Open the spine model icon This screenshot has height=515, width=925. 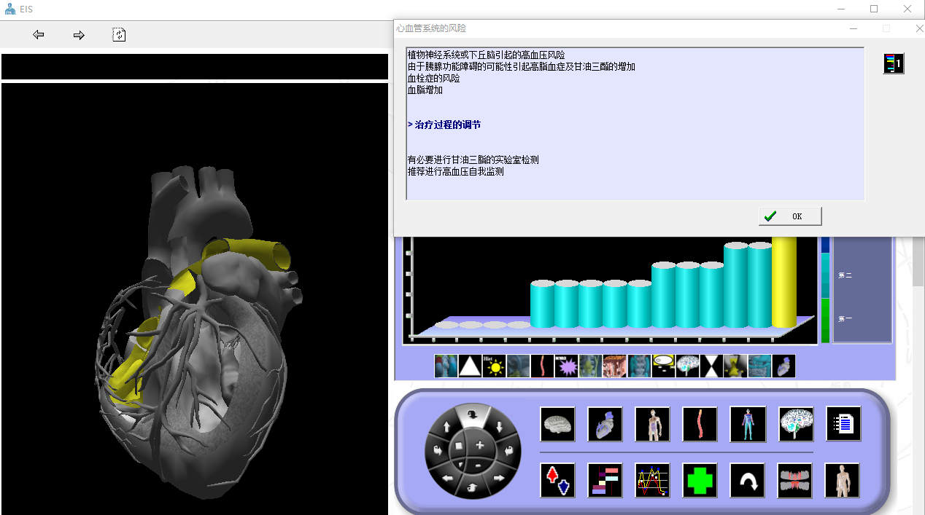pos(700,424)
